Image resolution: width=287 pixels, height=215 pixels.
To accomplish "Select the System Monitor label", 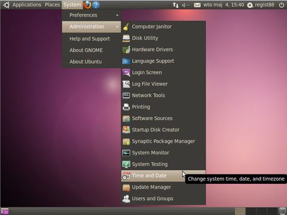I will click(151, 153).
